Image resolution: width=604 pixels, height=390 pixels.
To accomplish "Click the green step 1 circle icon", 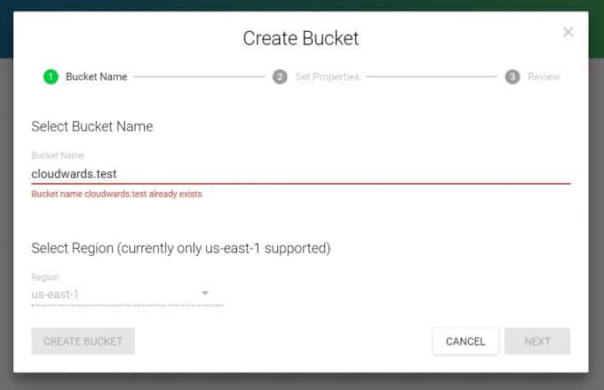I will point(51,76).
